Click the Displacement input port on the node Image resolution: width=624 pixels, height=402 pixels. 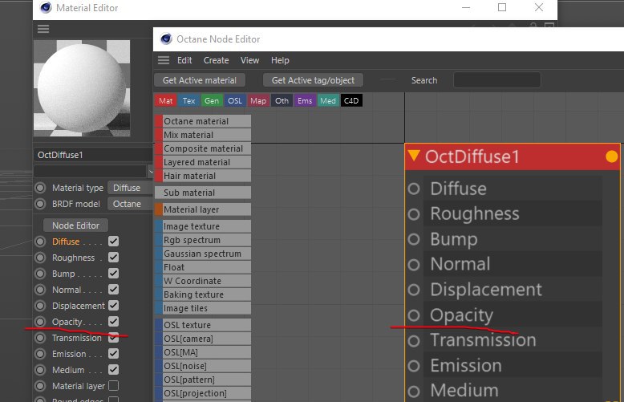[x=414, y=290]
